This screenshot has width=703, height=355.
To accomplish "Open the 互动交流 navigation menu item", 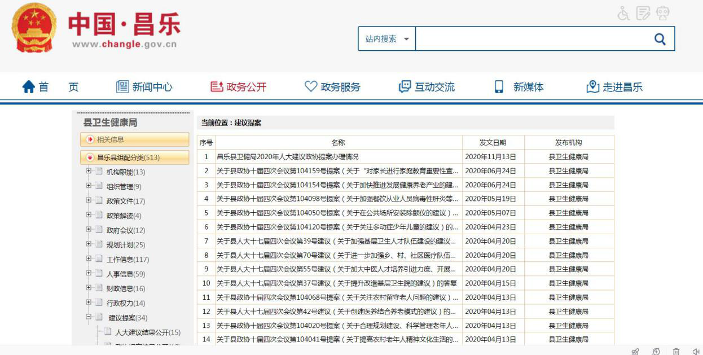I will (427, 87).
